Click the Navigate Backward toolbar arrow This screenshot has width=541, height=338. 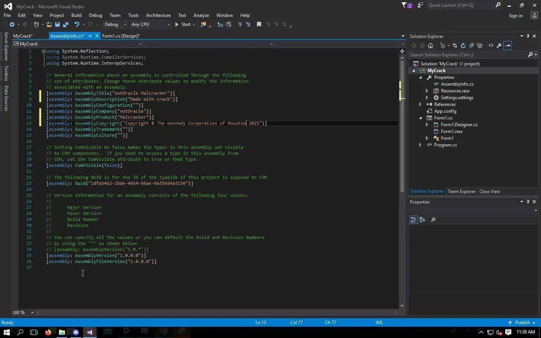click(x=12, y=24)
